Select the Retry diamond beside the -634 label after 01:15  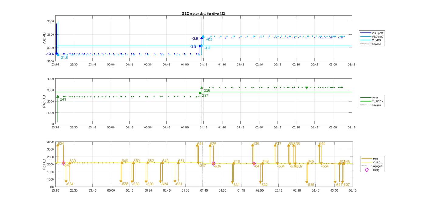[214, 164]
